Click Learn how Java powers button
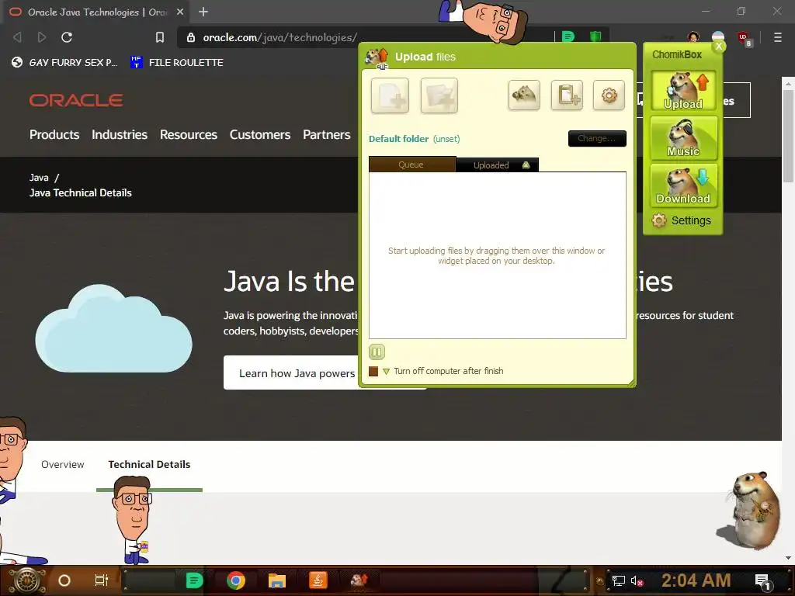Image resolution: width=795 pixels, height=596 pixels. 292,373
